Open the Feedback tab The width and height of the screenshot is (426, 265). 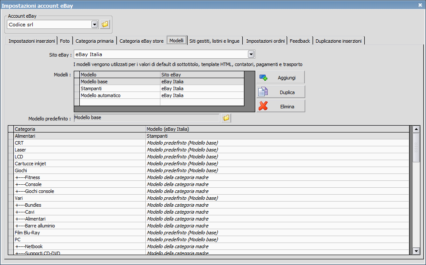[x=300, y=41]
